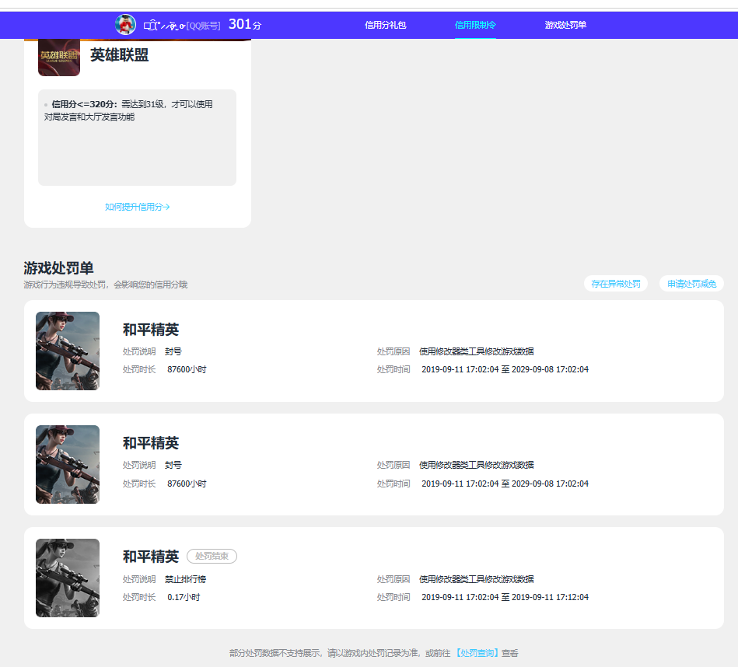The image size is (738, 667).
Task: Click the 处罚结束 status badge
Action: (x=212, y=556)
